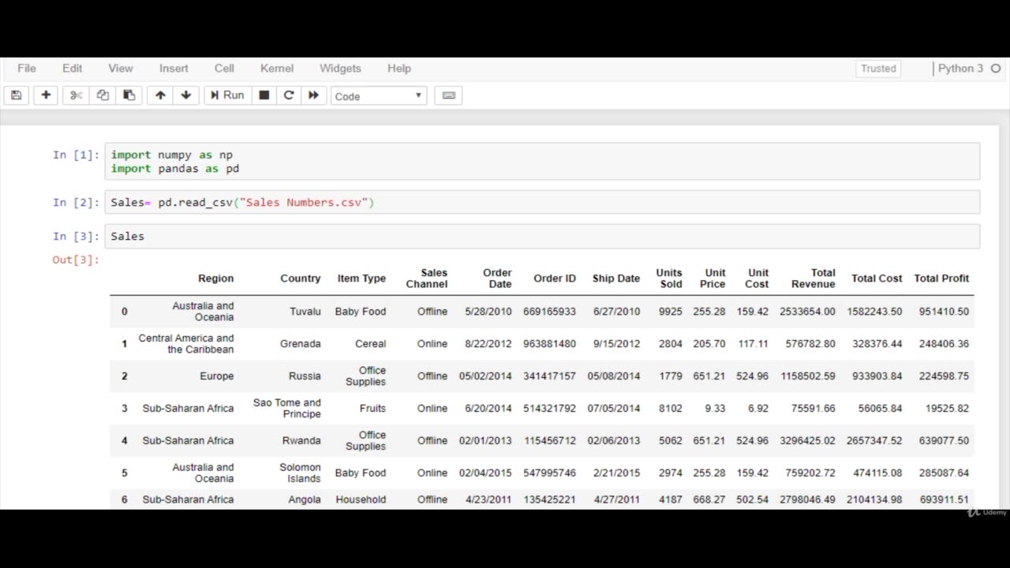Click the 8102 units sold value

[x=671, y=409]
